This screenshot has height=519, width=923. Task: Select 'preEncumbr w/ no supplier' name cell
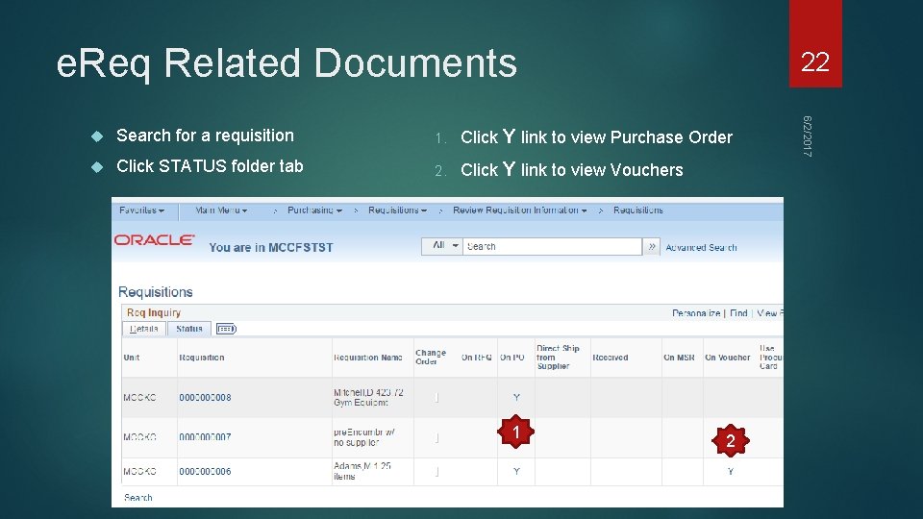click(364, 437)
